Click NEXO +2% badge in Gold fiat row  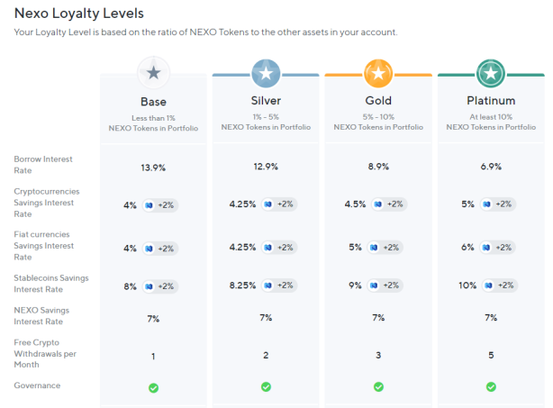385,248
